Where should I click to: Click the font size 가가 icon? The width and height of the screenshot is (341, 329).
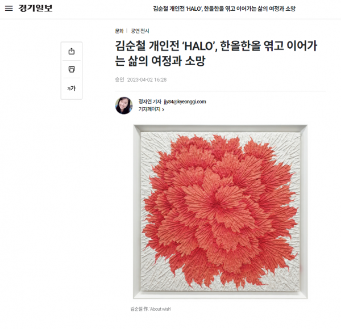(x=72, y=88)
